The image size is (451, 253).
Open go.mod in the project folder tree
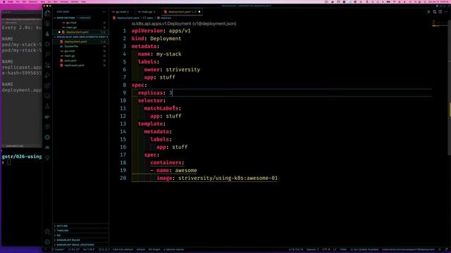click(x=81, y=51)
